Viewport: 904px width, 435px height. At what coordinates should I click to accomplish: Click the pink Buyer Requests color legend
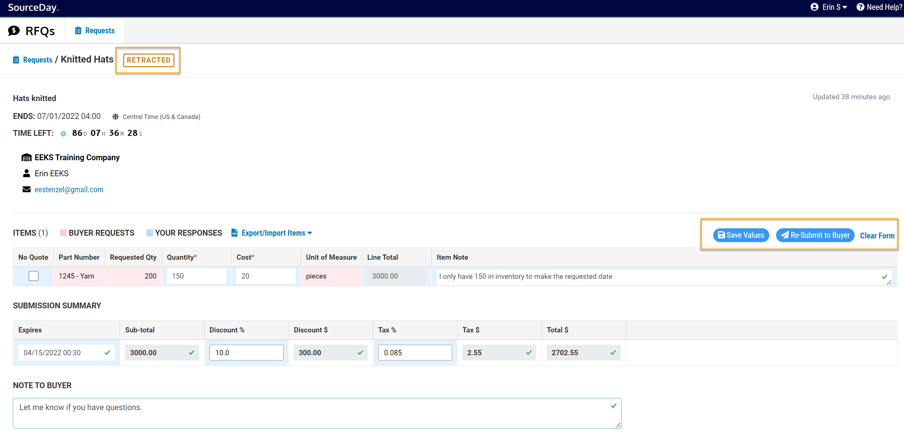[x=63, y=233]
